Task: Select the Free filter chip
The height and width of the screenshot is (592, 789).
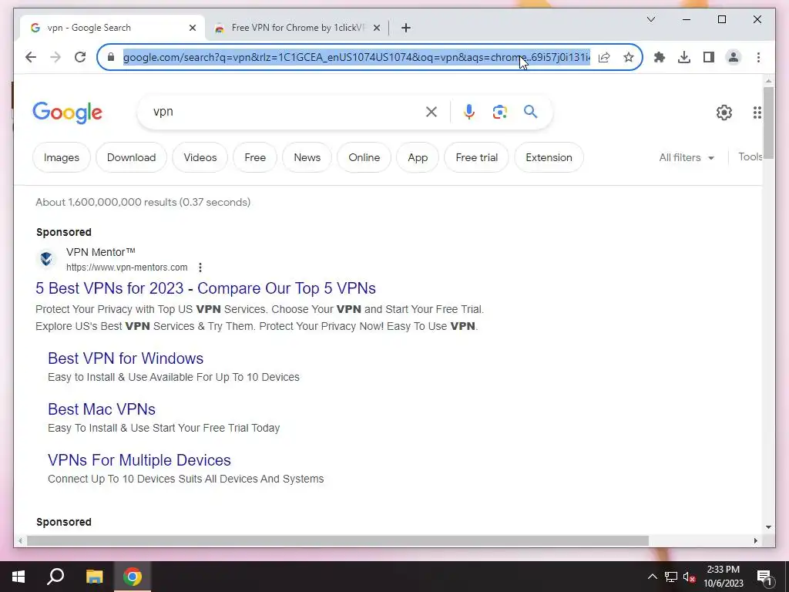Action: 255,157
